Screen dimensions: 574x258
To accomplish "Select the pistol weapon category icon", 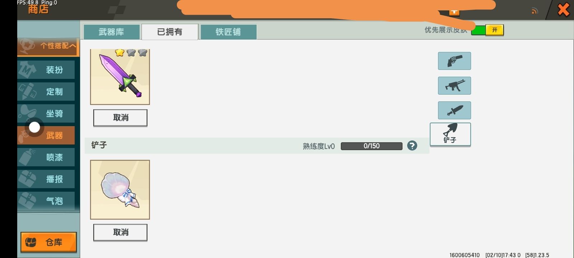I will 454,61.
